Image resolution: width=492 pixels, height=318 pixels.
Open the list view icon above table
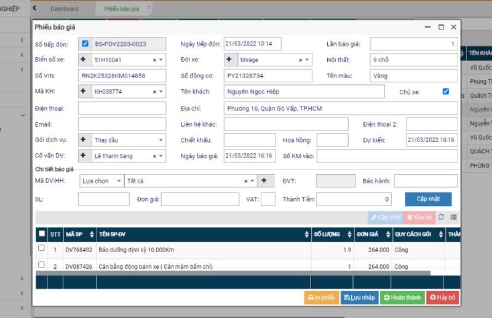point(453,217)
